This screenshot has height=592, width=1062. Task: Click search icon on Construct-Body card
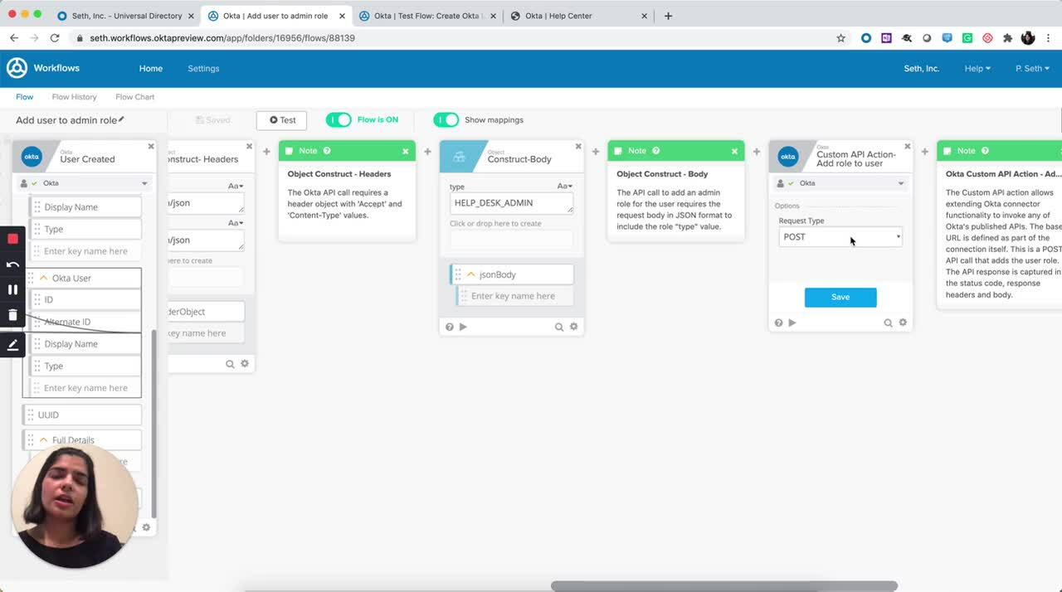tap(559, 327)
